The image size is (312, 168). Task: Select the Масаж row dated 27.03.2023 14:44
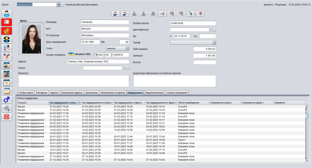(161, 106)
